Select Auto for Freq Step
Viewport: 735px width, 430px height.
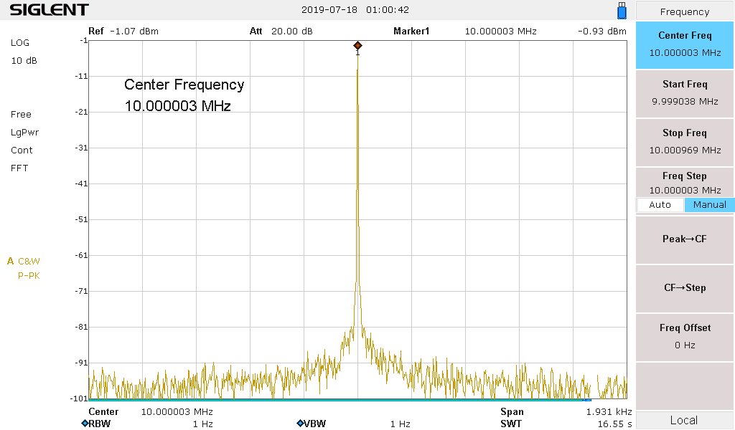click(x=660, y=205)
